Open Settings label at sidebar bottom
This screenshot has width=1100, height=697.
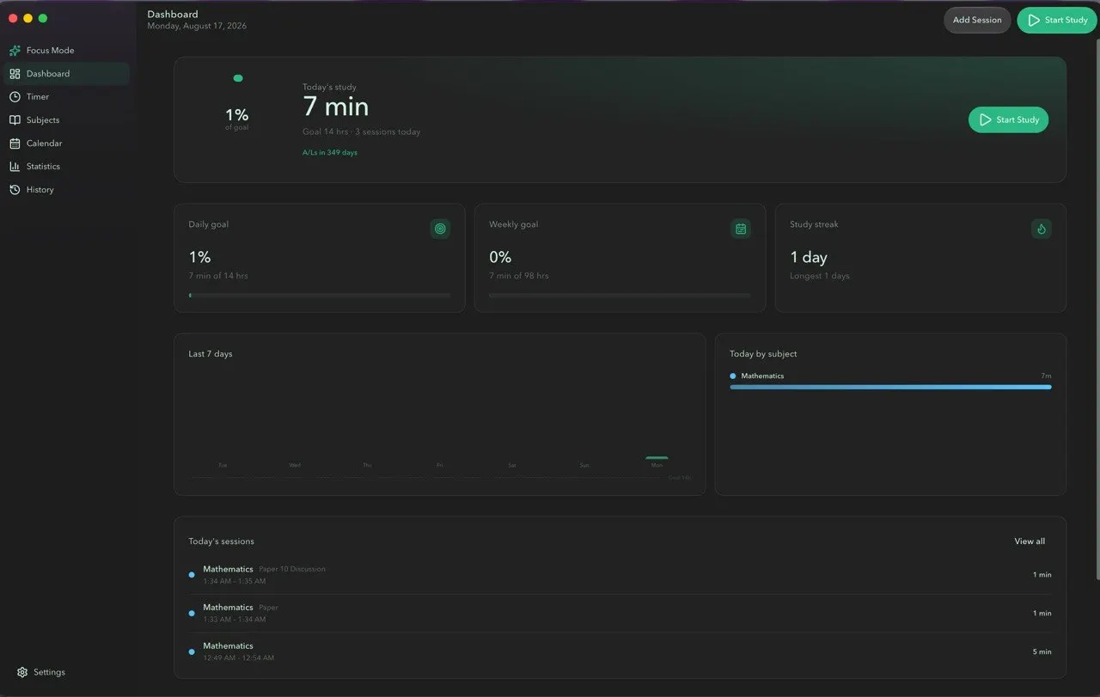(x=49, y=672)
